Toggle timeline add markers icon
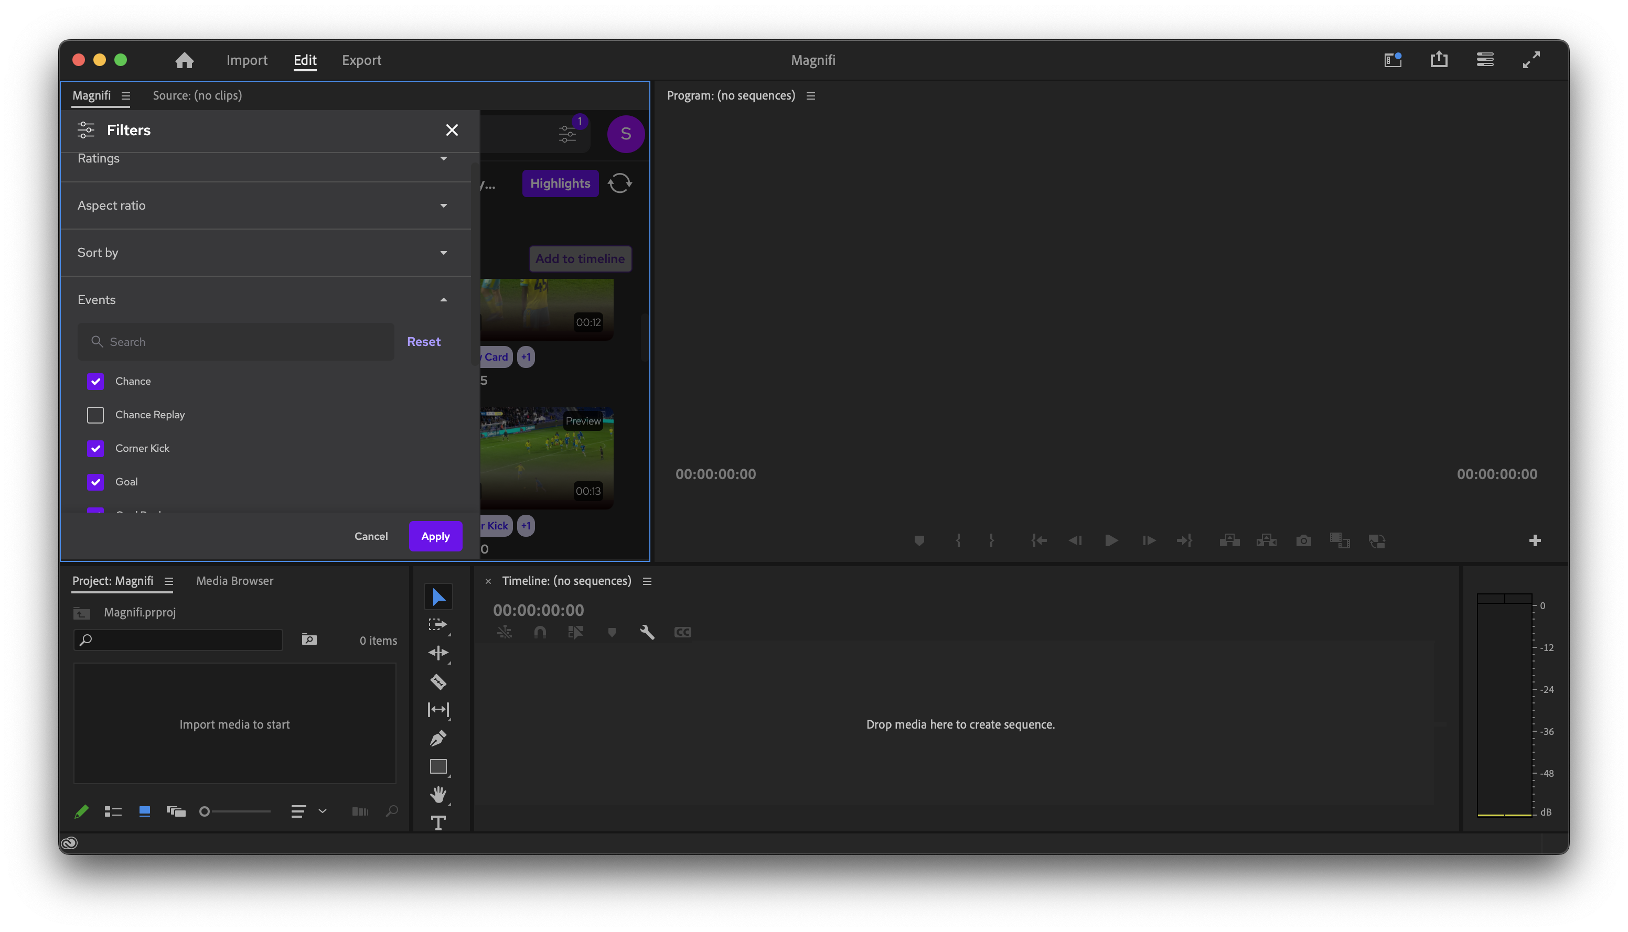 (x=612, y=632)
